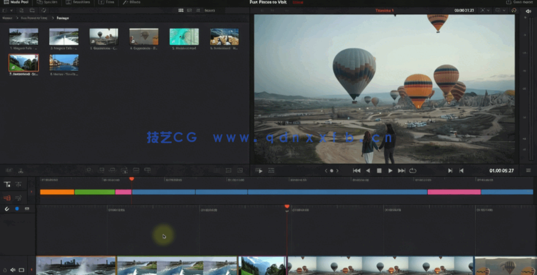Open the viewer options menu icon
The height and width of the screenshot is (275, 537).
pos(528,171)
